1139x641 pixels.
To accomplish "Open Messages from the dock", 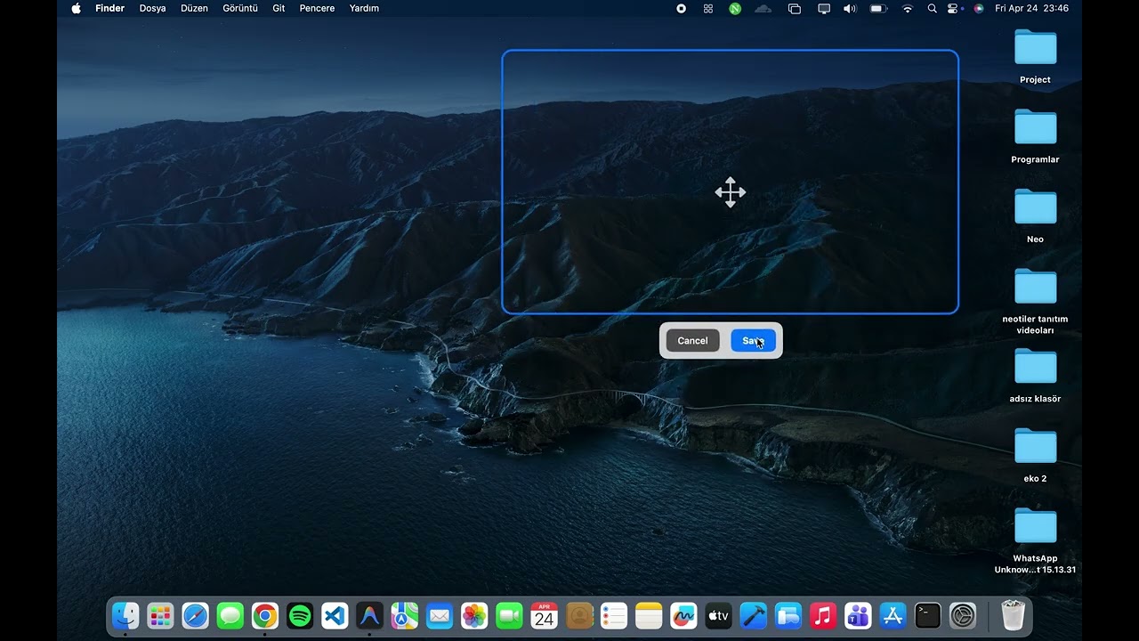I will (230, 615).
